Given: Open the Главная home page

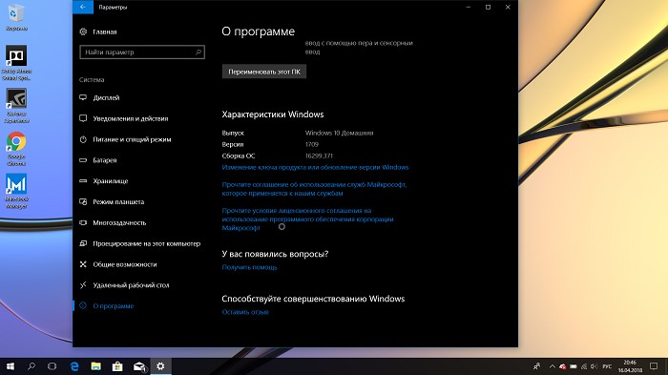Looking at the screenshot, I should 98,31.
